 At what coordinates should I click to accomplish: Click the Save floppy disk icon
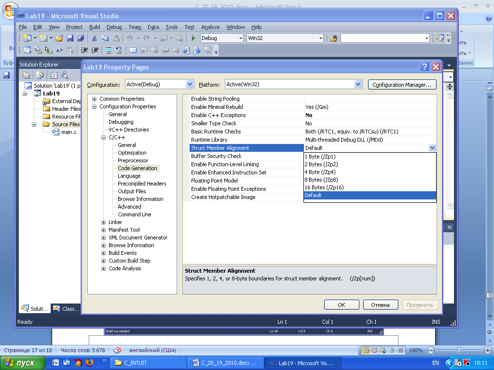click(x=70, y=38)
